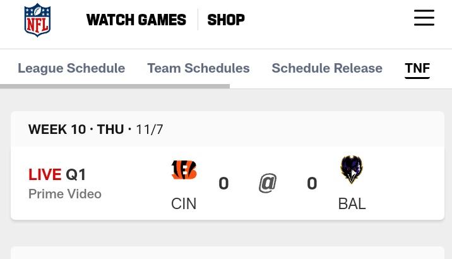Click the @ symbol between teams
The width and height of the screenshot is (452, 259).
(268, 183)
